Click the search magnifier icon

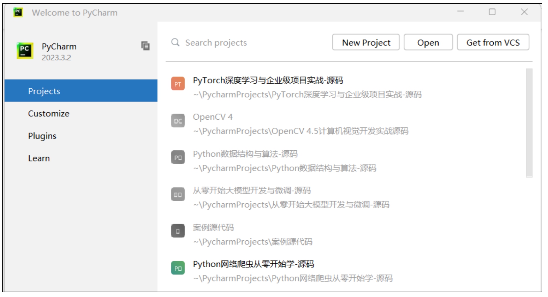point(175,42)
